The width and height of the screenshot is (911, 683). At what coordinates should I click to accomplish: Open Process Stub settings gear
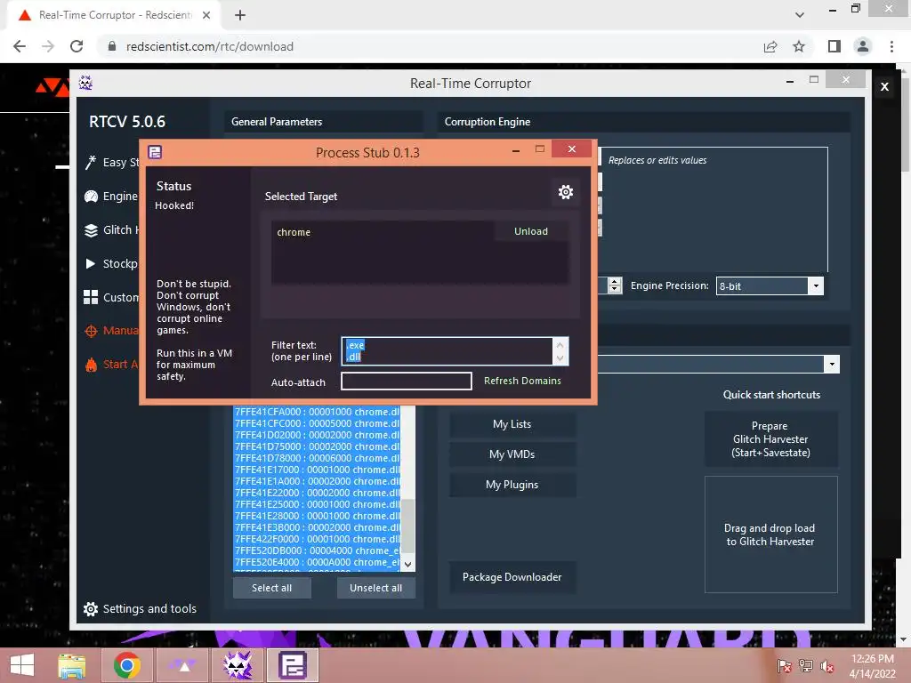[565, 192]
